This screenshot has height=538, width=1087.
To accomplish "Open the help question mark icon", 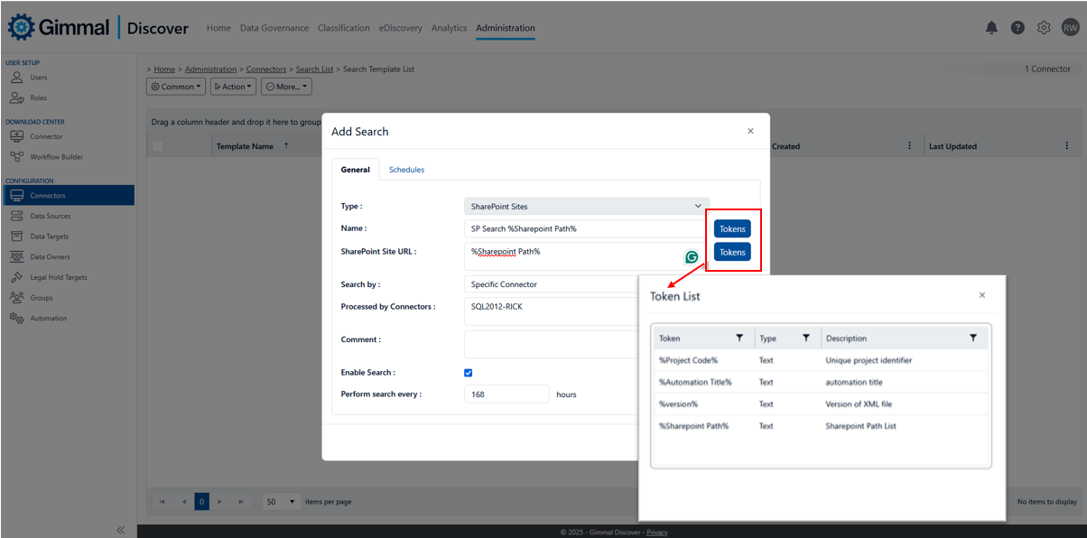I will [x=1017, y=28].
